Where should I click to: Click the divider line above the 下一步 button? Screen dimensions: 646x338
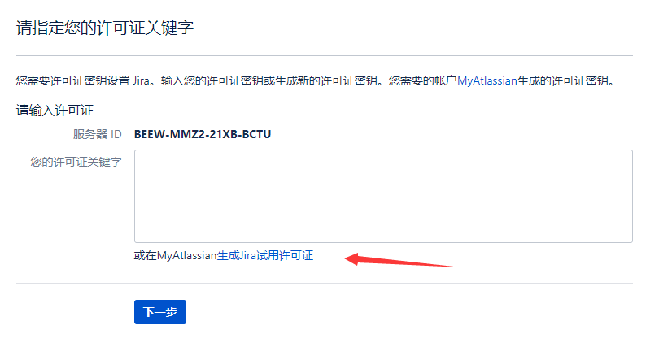tap(325, 283)
